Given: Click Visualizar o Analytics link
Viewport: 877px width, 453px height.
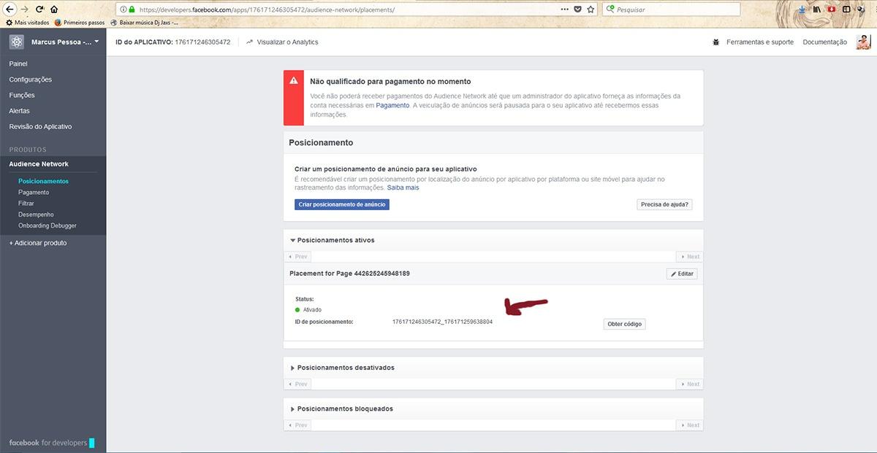Looking at the screenshot, I should pos(282,42).
